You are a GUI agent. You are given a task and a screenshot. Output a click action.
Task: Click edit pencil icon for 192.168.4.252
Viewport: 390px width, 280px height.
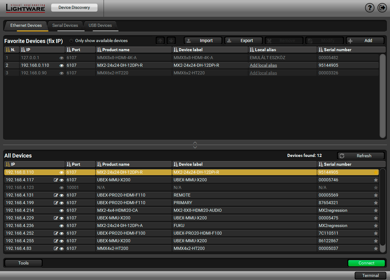tap(56, 233)
